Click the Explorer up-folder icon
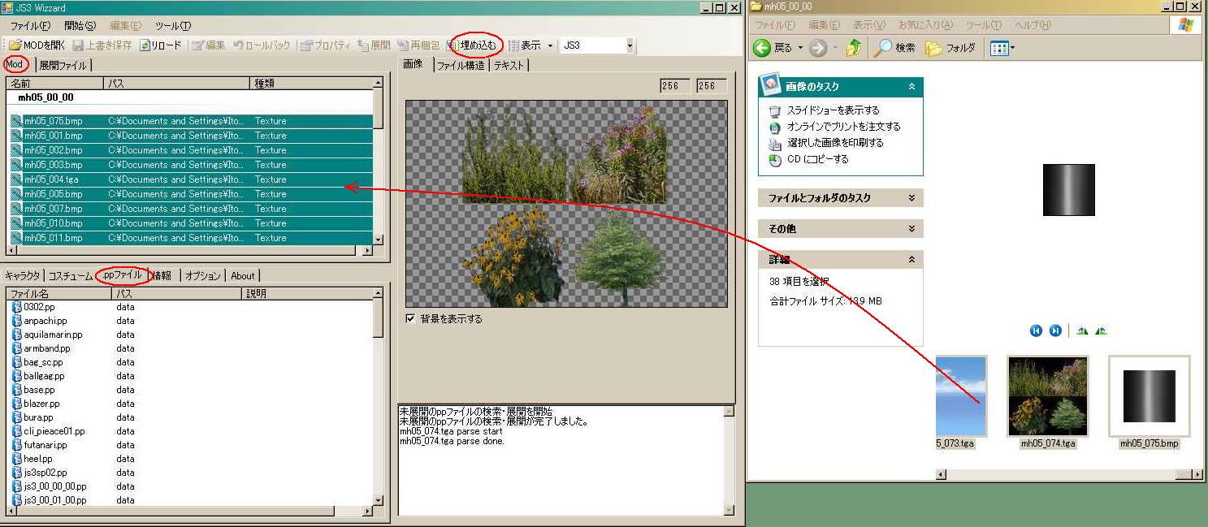The image size is (1208, 527). coord(853,48)
